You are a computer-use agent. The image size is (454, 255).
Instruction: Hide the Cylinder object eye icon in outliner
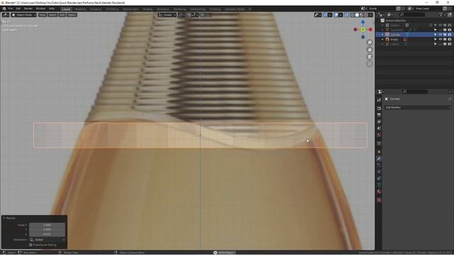pyautogui.click(x=440, y=35)
